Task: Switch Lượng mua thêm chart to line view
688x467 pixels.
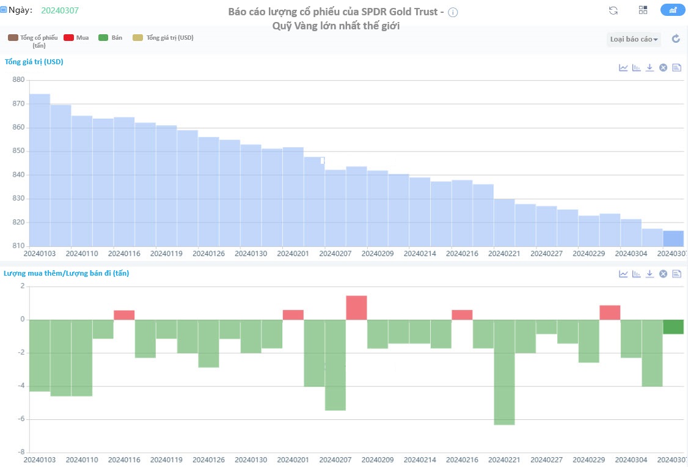Action: pyautogui.click(x=623, y=274)
